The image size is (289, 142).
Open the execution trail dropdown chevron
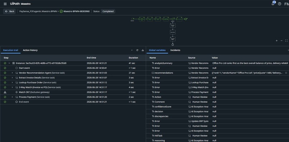tap(132, 50)
